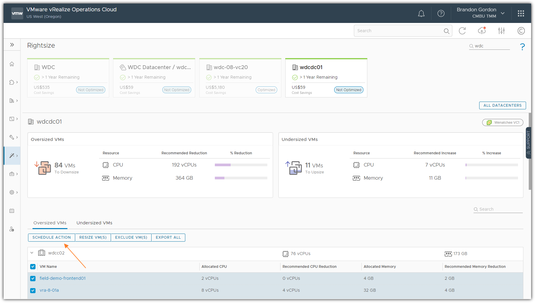
Task: Click the help question mark in header
Action: coord(441,13)
